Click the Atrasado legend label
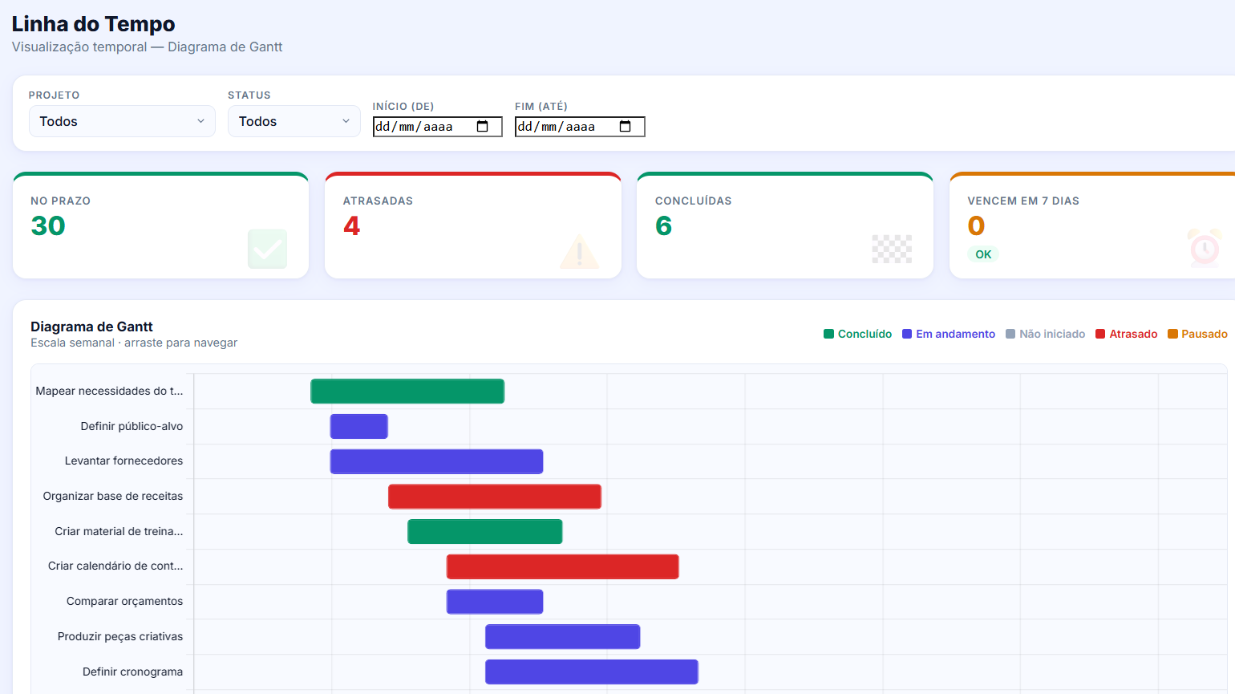This screenshot has width=1235, height=694. (x=1133, y=334)
